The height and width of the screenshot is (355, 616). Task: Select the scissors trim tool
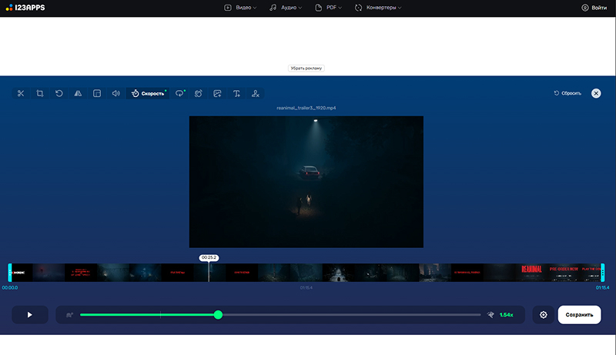pyautogui.click(x=21, y=93)
